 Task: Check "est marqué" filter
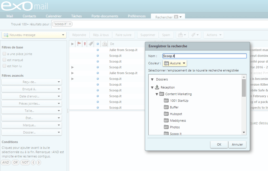(4, 60)
